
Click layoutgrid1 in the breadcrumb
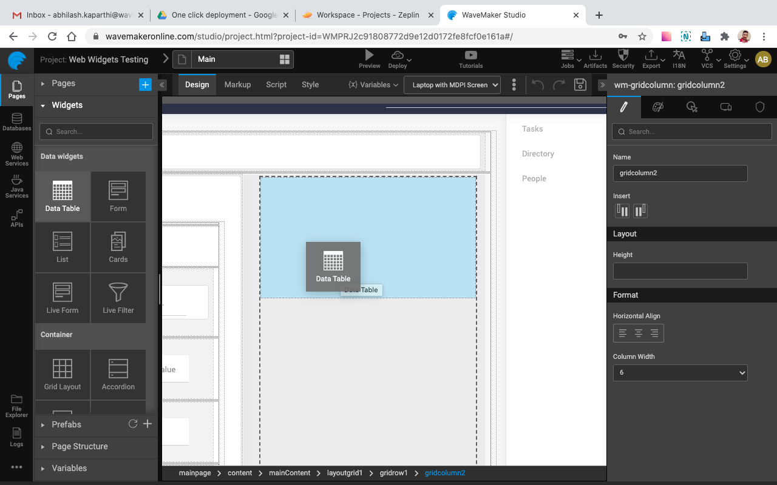[x=344, y=473]
